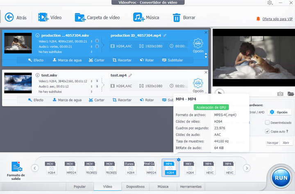Select first MOV H264 format
This screenshot has height=194, width=295.
51,168
